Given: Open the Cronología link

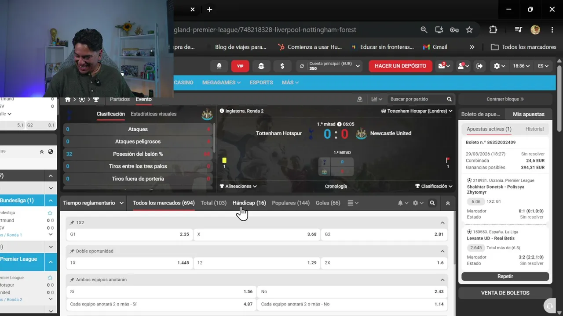Looking at the screenshot, I should click(x=336, y=187).
